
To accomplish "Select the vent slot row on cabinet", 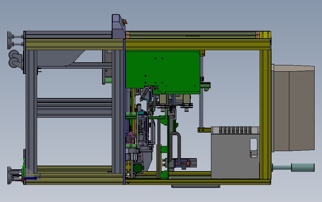I will pos(235,130).
